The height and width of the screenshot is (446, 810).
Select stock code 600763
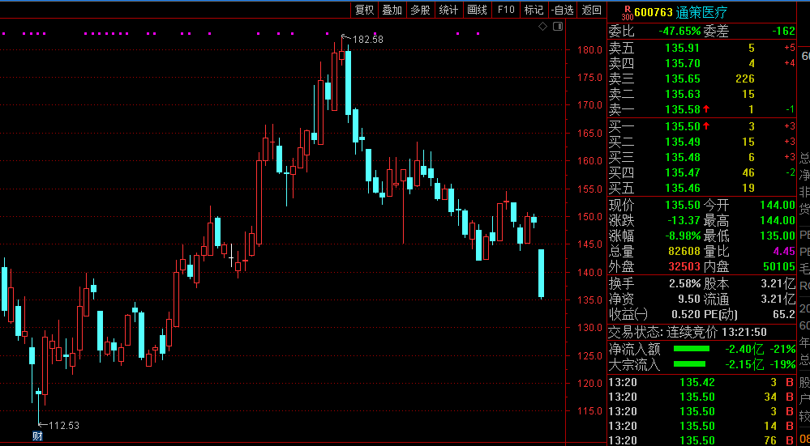(x=654, y=12)
